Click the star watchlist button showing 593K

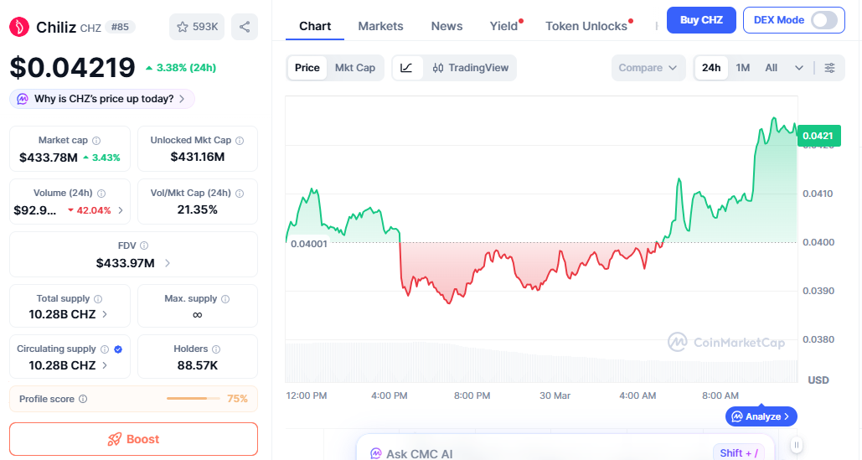[x=197, y=27]
